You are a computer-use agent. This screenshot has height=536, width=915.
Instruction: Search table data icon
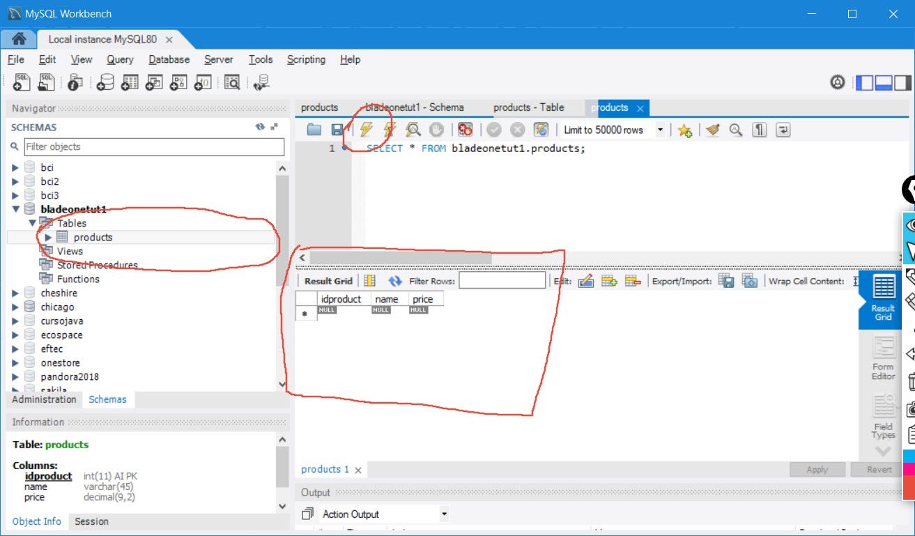[232, 82]
